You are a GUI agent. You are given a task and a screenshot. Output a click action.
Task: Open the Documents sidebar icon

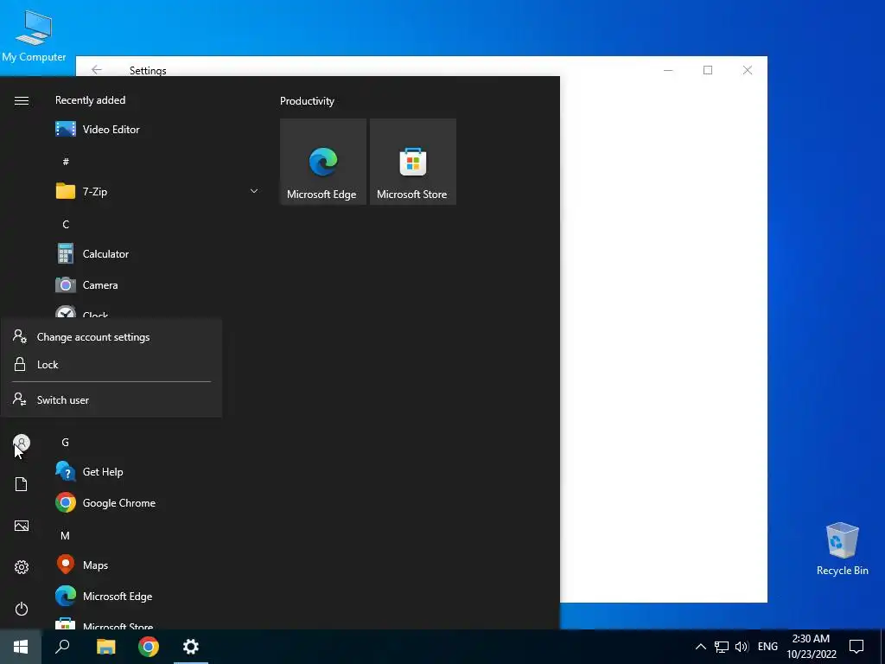pyautogui.click(x=22, y=484)
